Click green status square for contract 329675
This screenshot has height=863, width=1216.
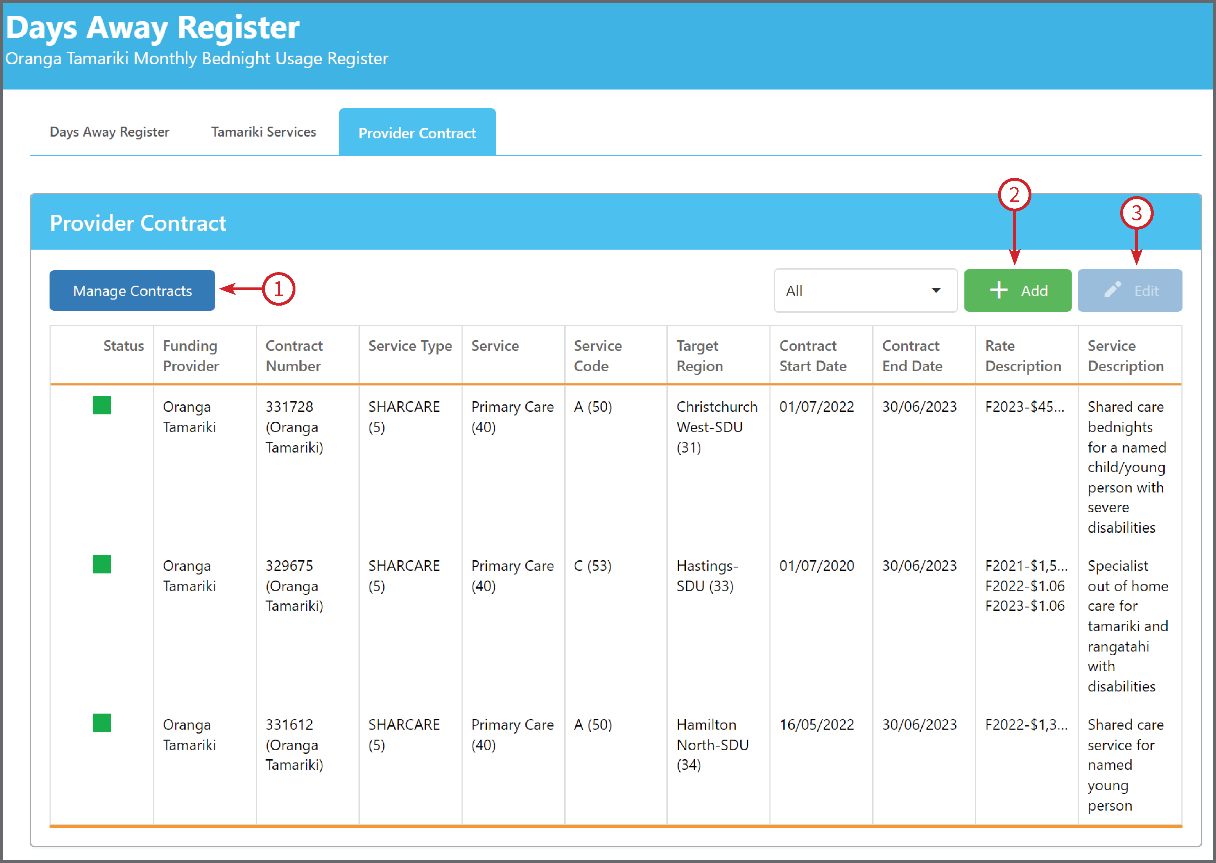[102, 565]
